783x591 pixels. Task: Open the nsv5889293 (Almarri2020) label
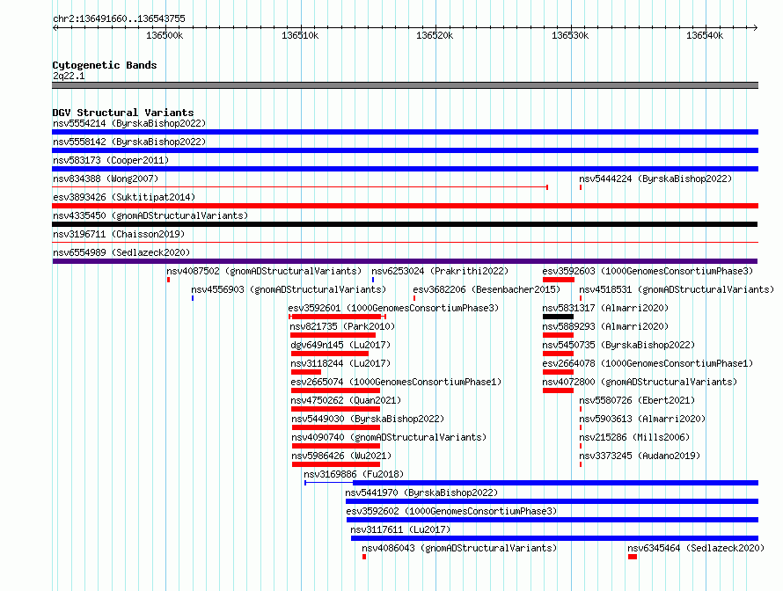[605, 326]
